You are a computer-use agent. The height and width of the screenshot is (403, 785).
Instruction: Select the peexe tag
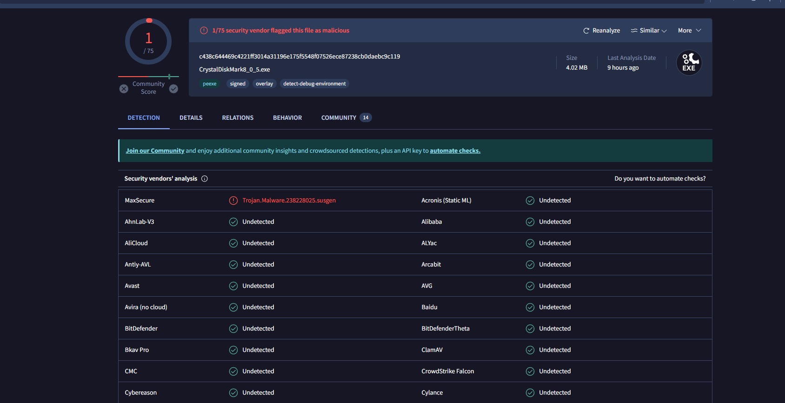tap(210, 84)
